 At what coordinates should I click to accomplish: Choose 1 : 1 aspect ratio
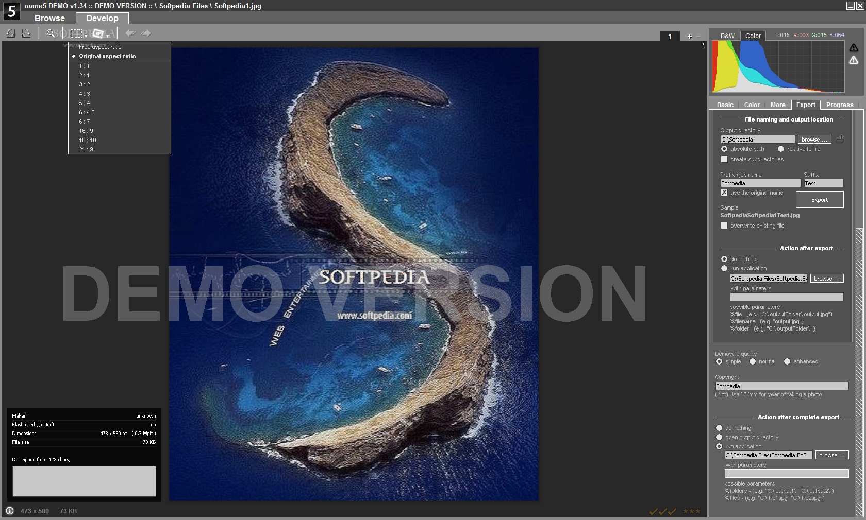pos(120,66)
